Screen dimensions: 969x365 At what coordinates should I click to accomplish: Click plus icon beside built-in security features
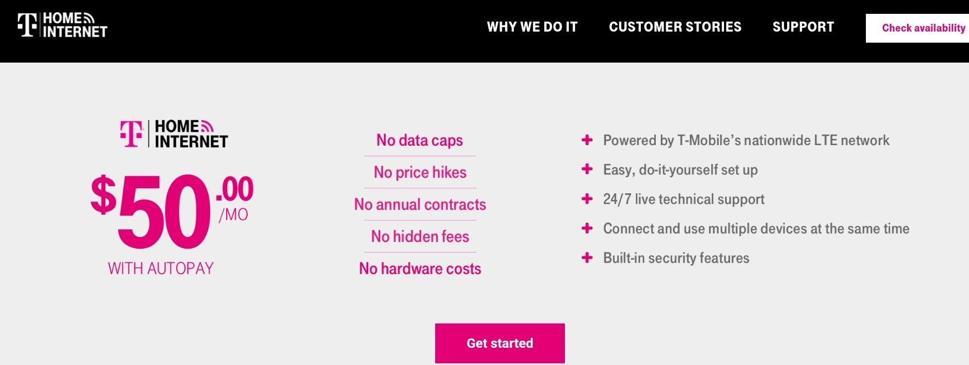(587, 258)
